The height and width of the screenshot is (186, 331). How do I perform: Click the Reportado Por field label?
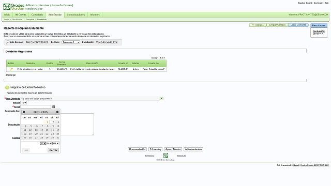coord(12,111)
